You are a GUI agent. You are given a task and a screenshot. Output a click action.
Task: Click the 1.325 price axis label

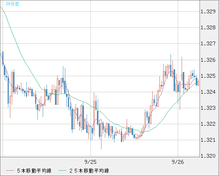208,76
